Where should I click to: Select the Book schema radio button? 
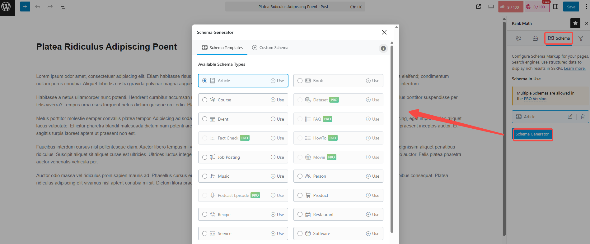(x=300, y=81)
